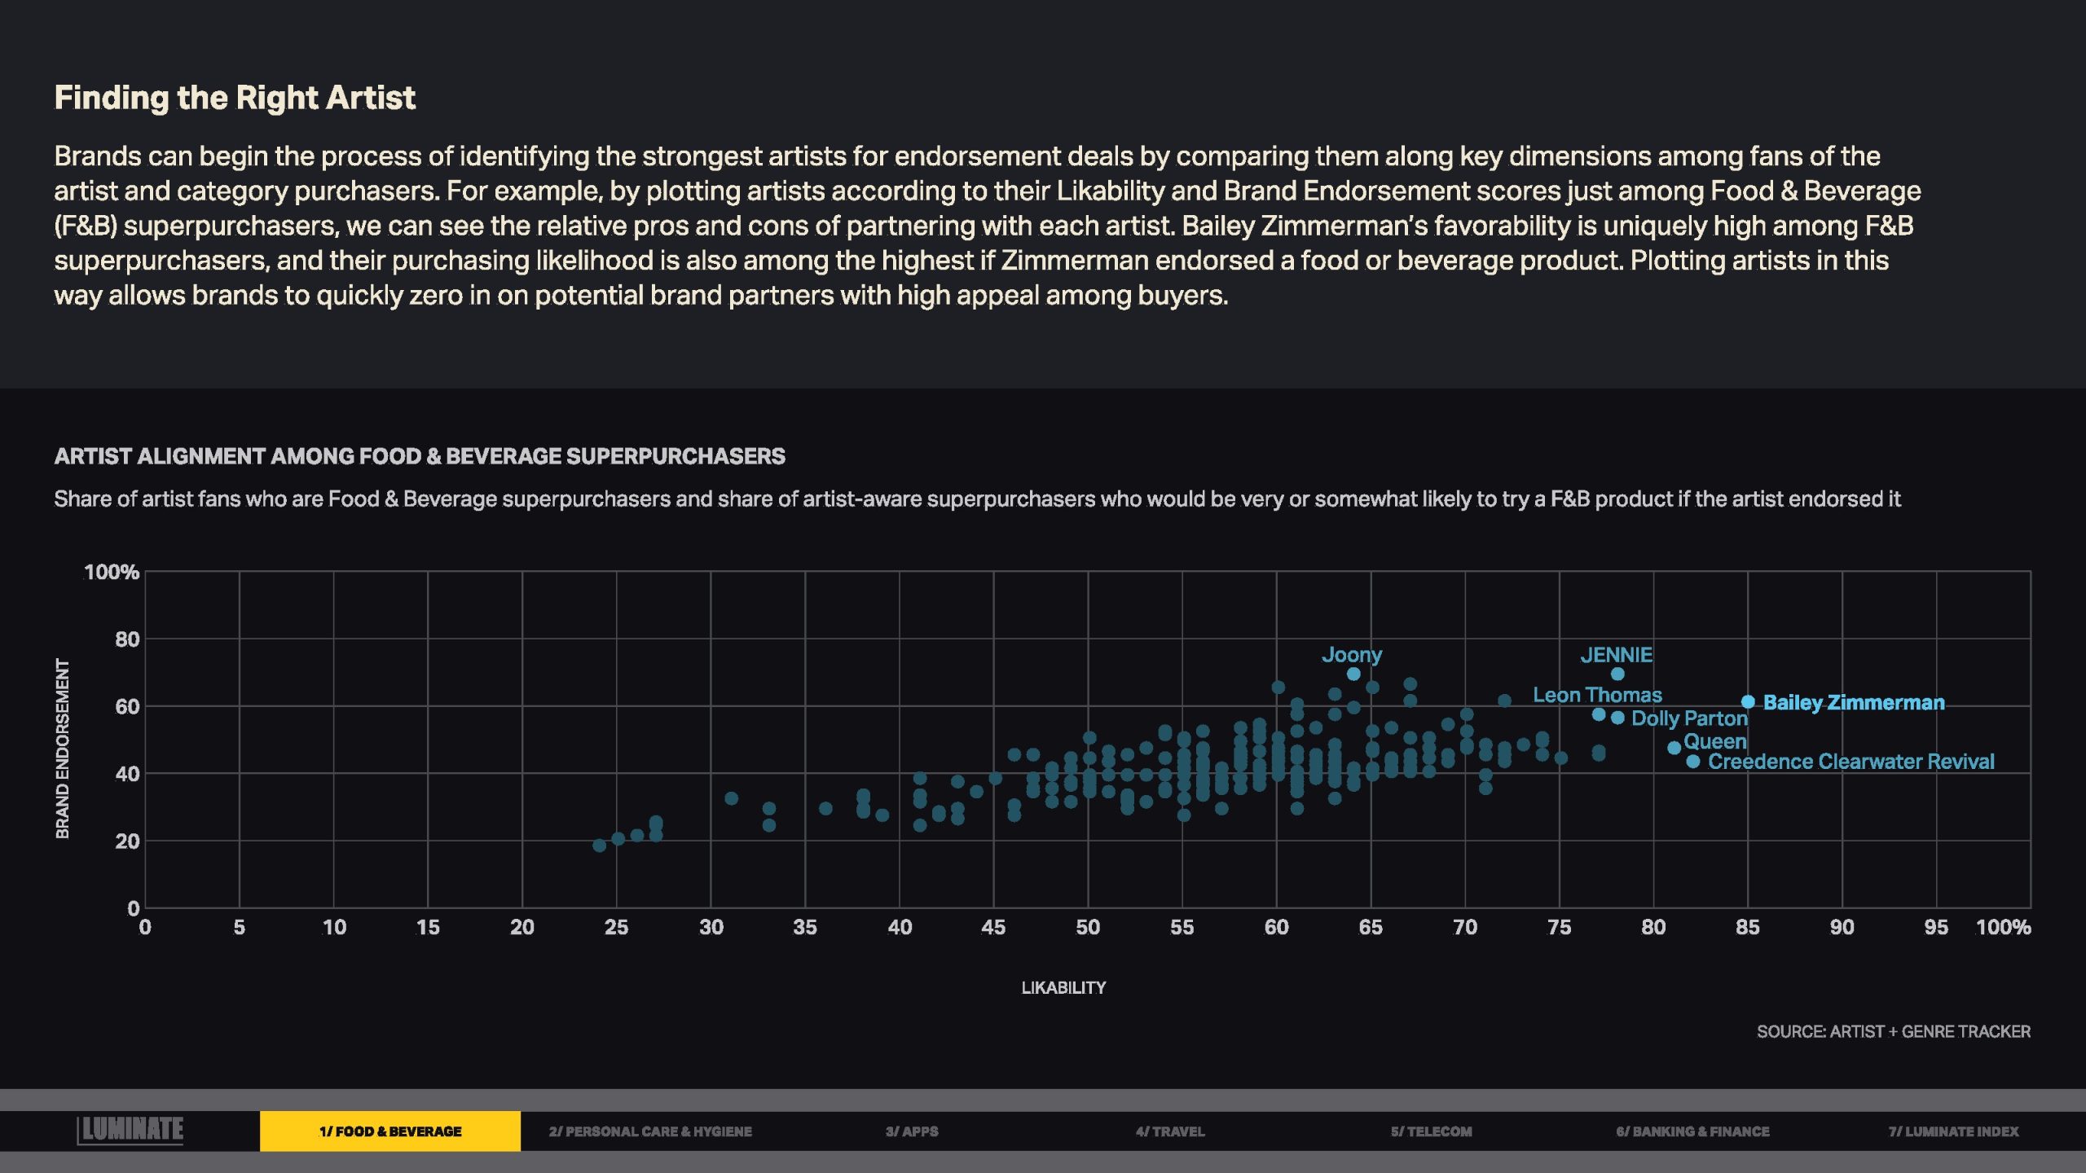Click the Luminate logo in footer

(x=130, y=1131)
